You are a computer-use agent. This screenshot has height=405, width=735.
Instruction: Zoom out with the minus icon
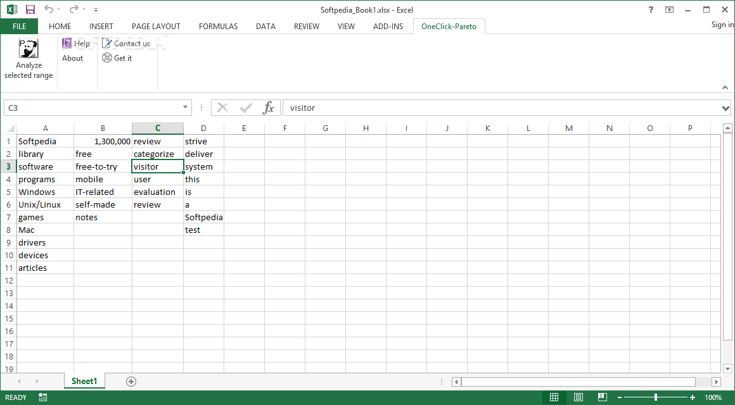(620, 397)
